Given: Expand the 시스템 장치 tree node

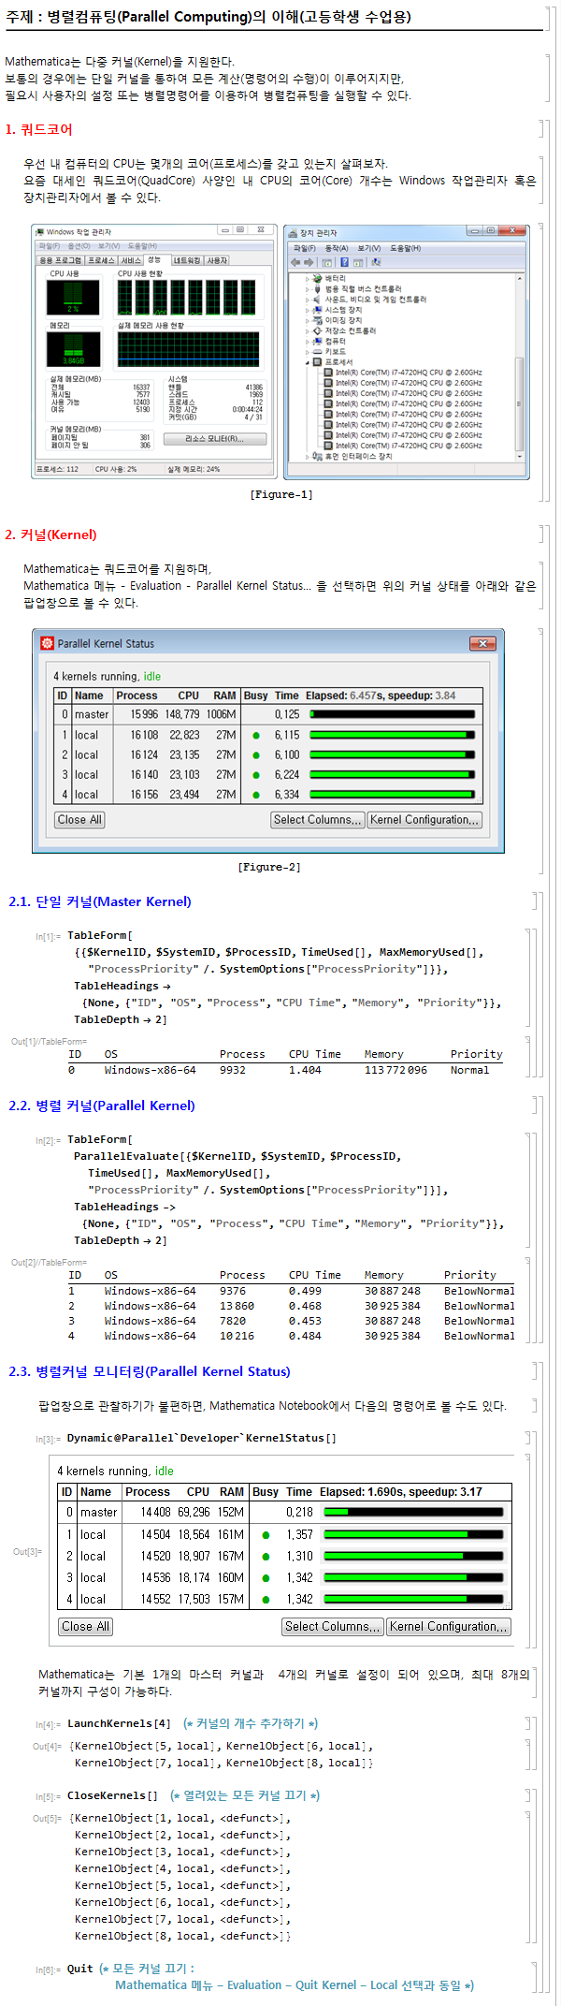Looking at the screenshot, I should pos(307,310).
